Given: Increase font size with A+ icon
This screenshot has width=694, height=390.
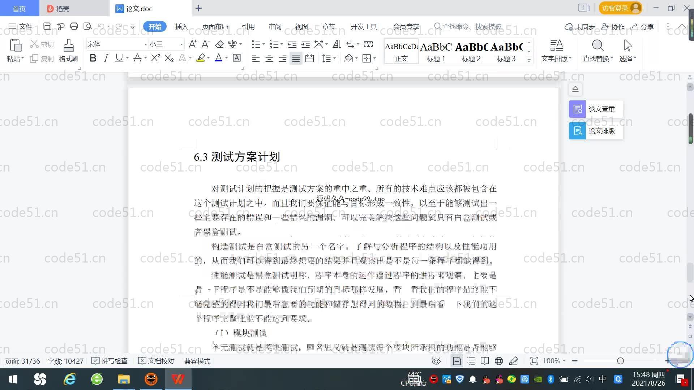Looking at the screenshot, I should coord(193,44).
